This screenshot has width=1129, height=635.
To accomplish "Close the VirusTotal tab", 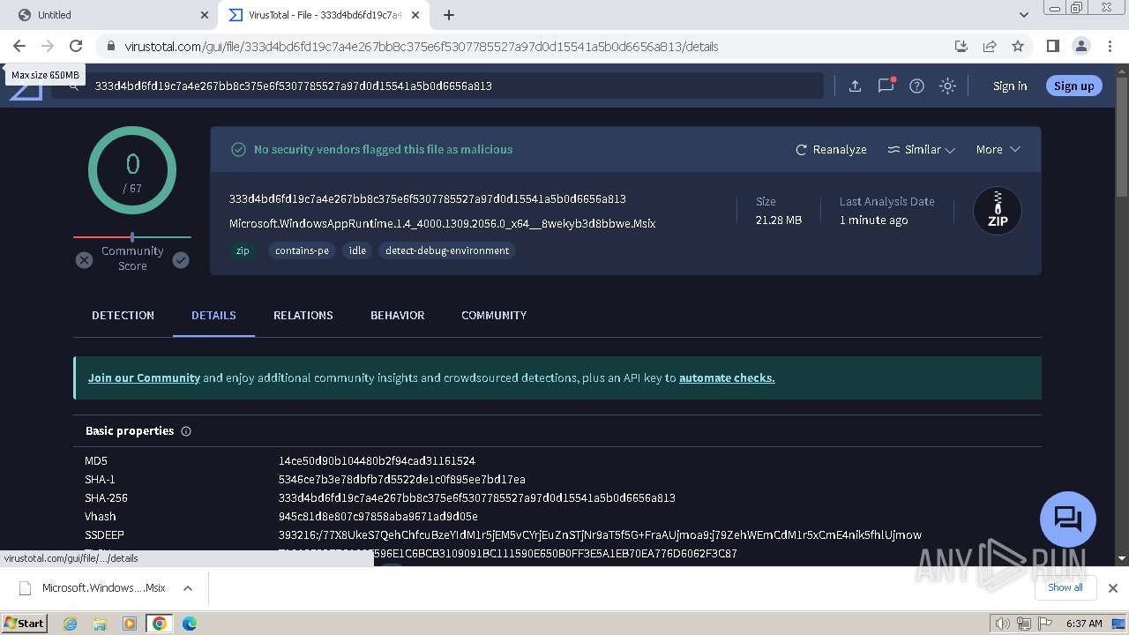I will tap(415, 15).
